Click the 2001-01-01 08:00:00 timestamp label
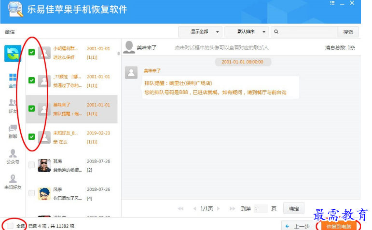This screenshot has width=372, height=230. pos(243,62)
